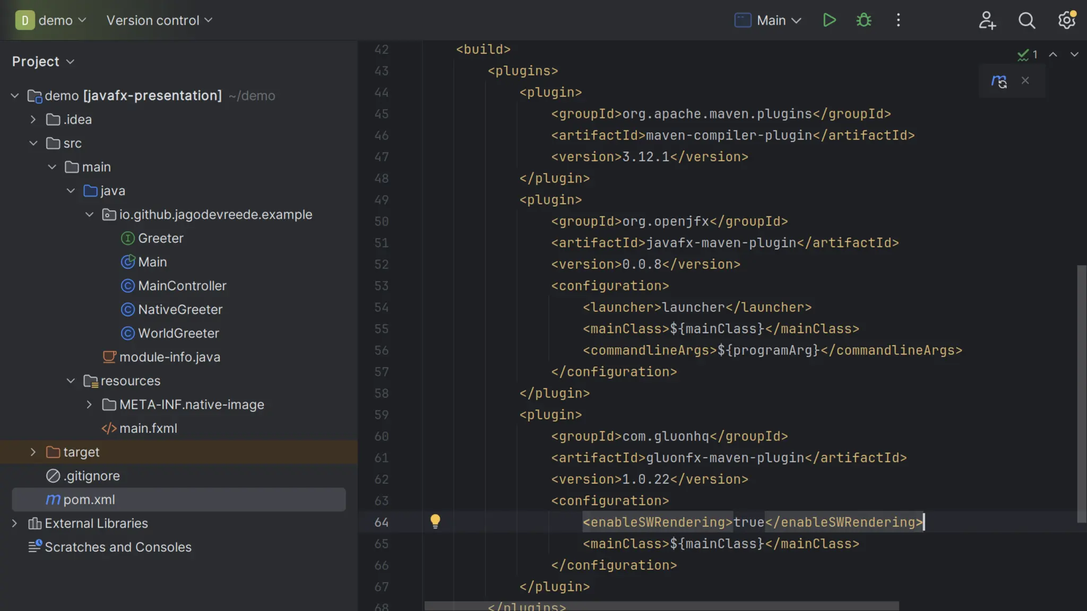Dismiss the Maven reload floating popup
This screenshot has height=611, width=1087.
coord(1025,81)
